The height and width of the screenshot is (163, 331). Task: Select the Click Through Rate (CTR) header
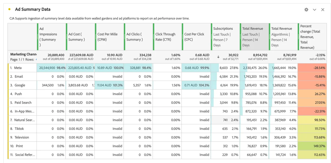[x=167, y=37]
